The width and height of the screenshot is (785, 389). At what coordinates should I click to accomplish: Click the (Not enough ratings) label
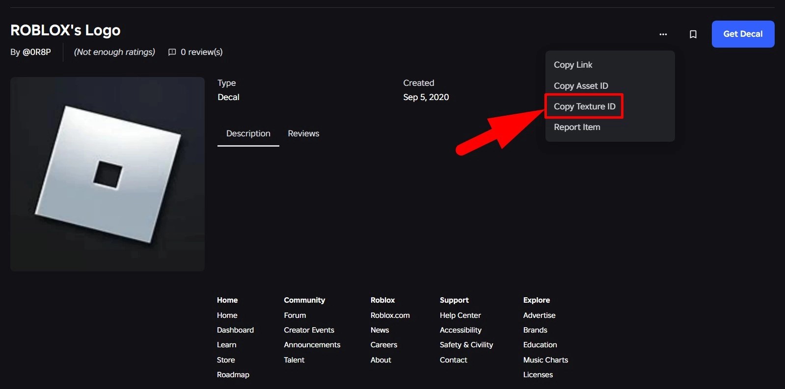click(114, 52)
